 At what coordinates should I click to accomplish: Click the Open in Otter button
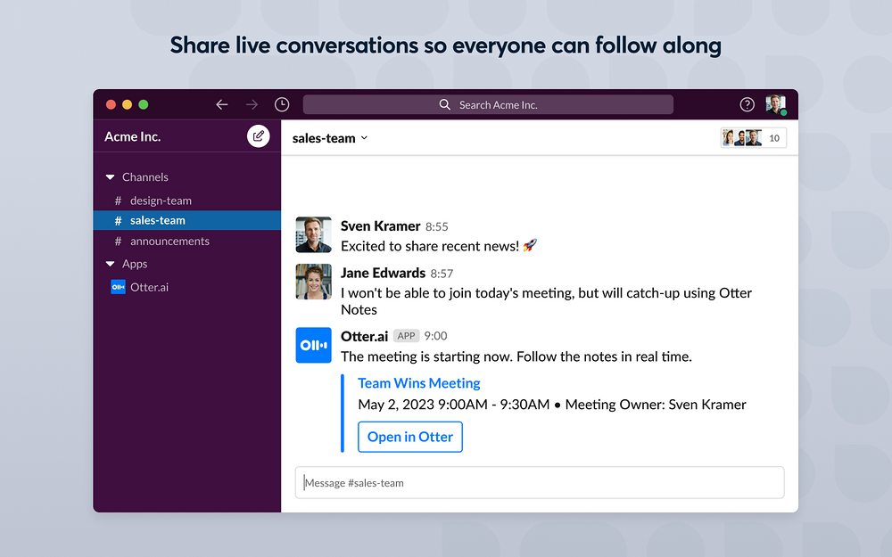click(410, 437)
